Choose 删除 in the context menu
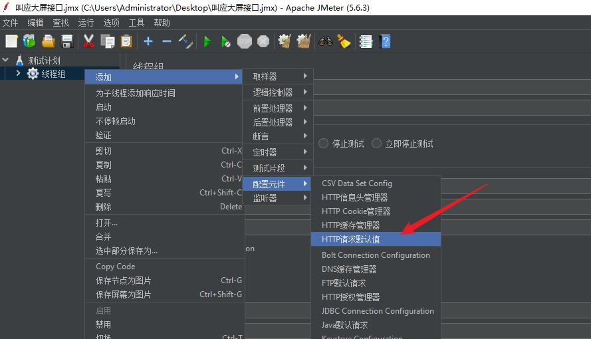Image resolution: width=591 pixels, height=339 pixels. pyautogui.click(x=164, y=207)
